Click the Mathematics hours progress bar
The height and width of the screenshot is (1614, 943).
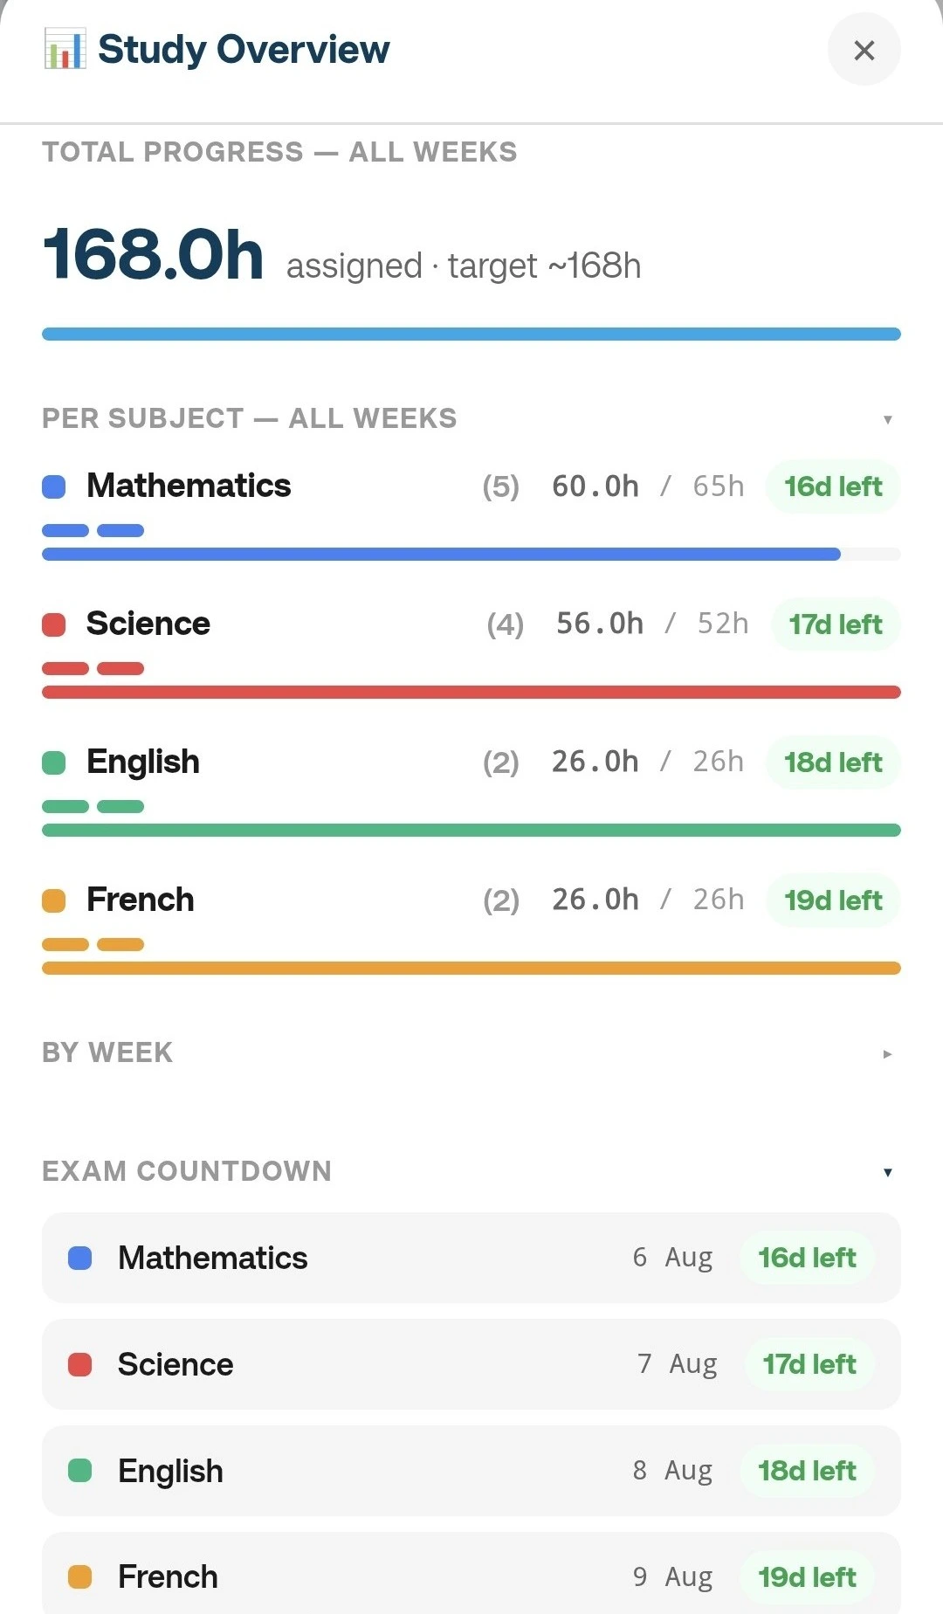471,554
